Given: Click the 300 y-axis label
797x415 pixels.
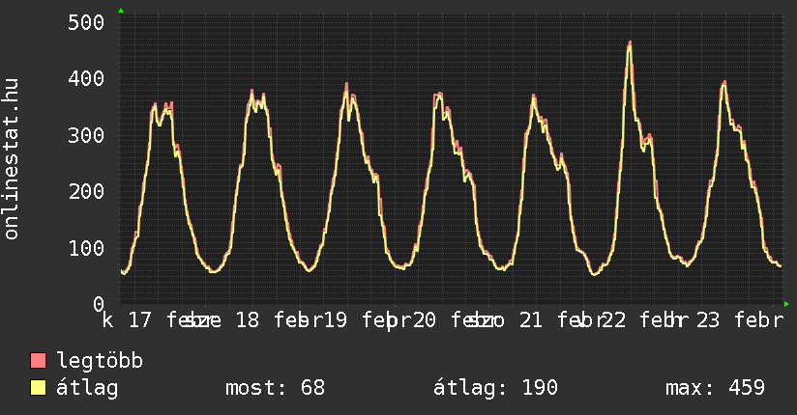Looking at the screenshot, I should [84, 135].
